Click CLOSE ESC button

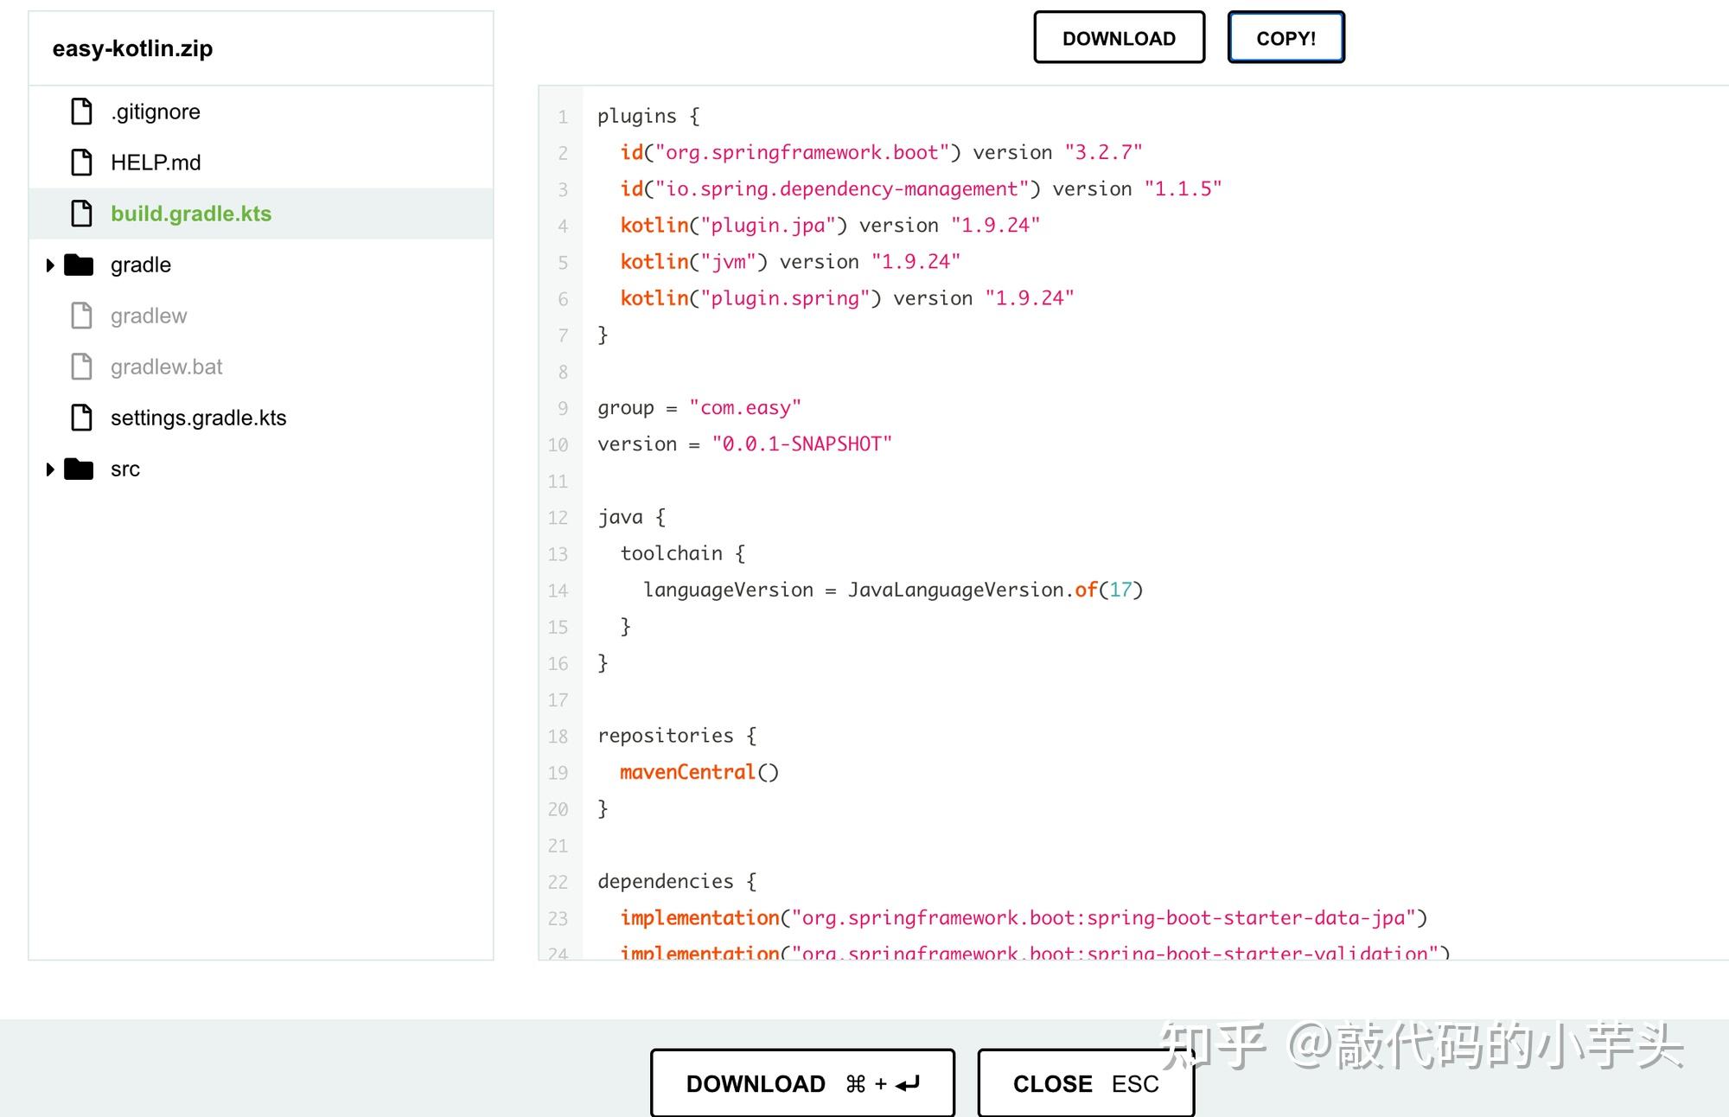(x=1085, y=1083)
